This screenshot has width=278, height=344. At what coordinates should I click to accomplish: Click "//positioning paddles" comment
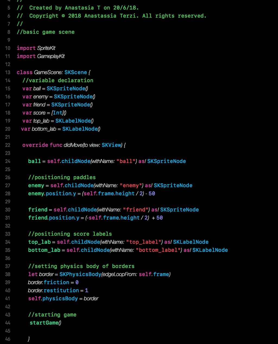[62, 177]
